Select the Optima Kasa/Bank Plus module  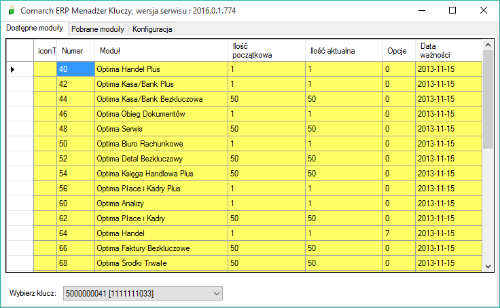[162, 84]
